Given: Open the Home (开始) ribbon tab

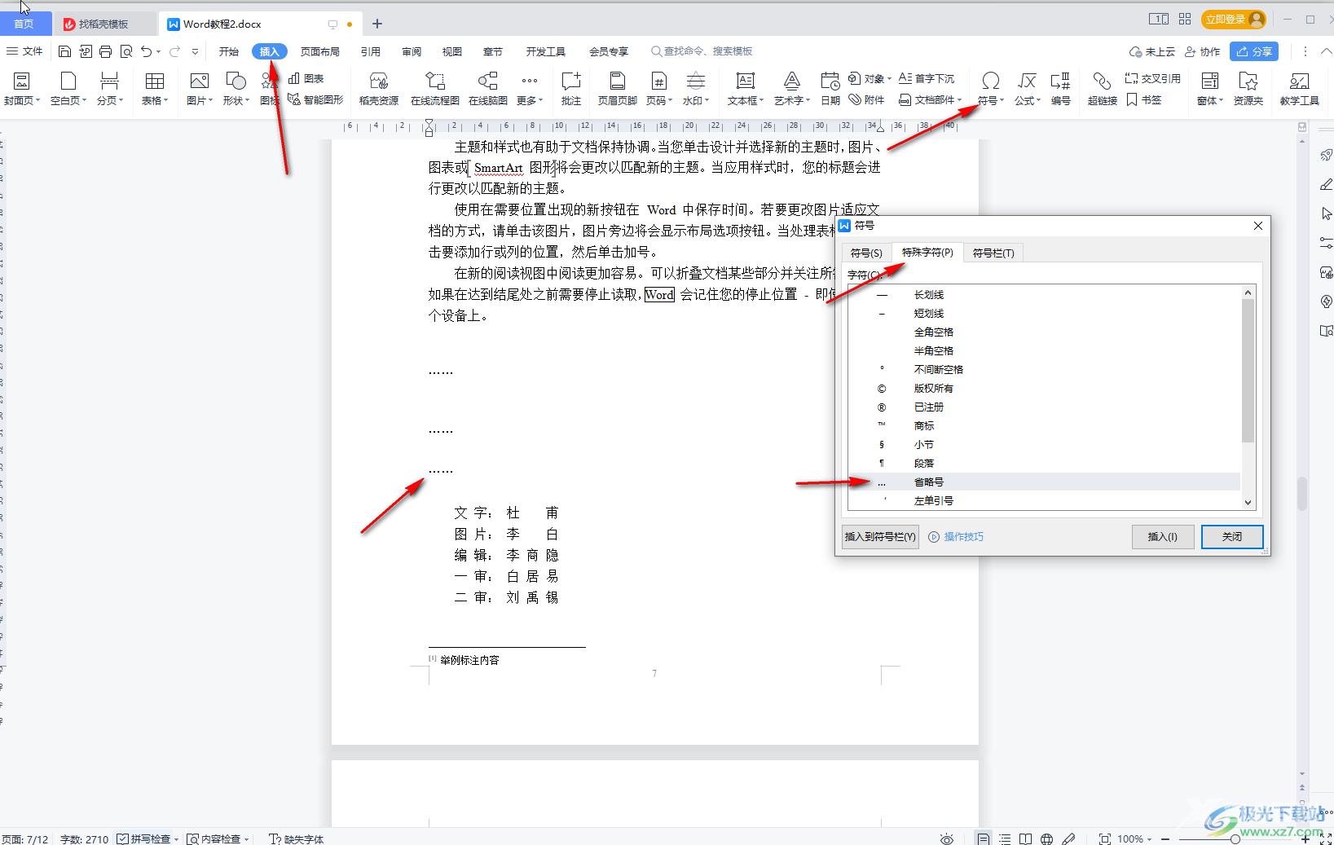Looking at the screenshot, I should pyautogui.click(x=228, y=51).
